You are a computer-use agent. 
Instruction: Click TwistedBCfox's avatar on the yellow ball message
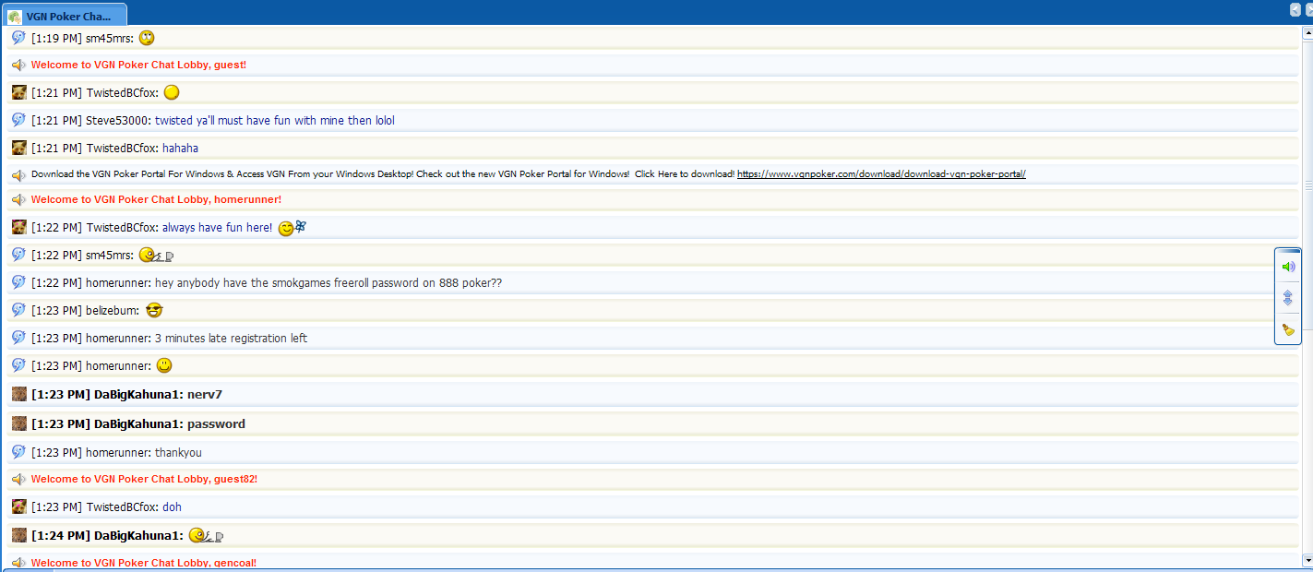point(18,92)
